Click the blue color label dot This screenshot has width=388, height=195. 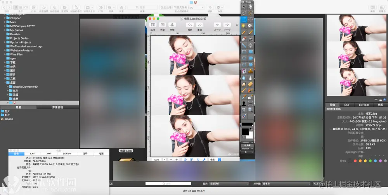pos(375,160)
